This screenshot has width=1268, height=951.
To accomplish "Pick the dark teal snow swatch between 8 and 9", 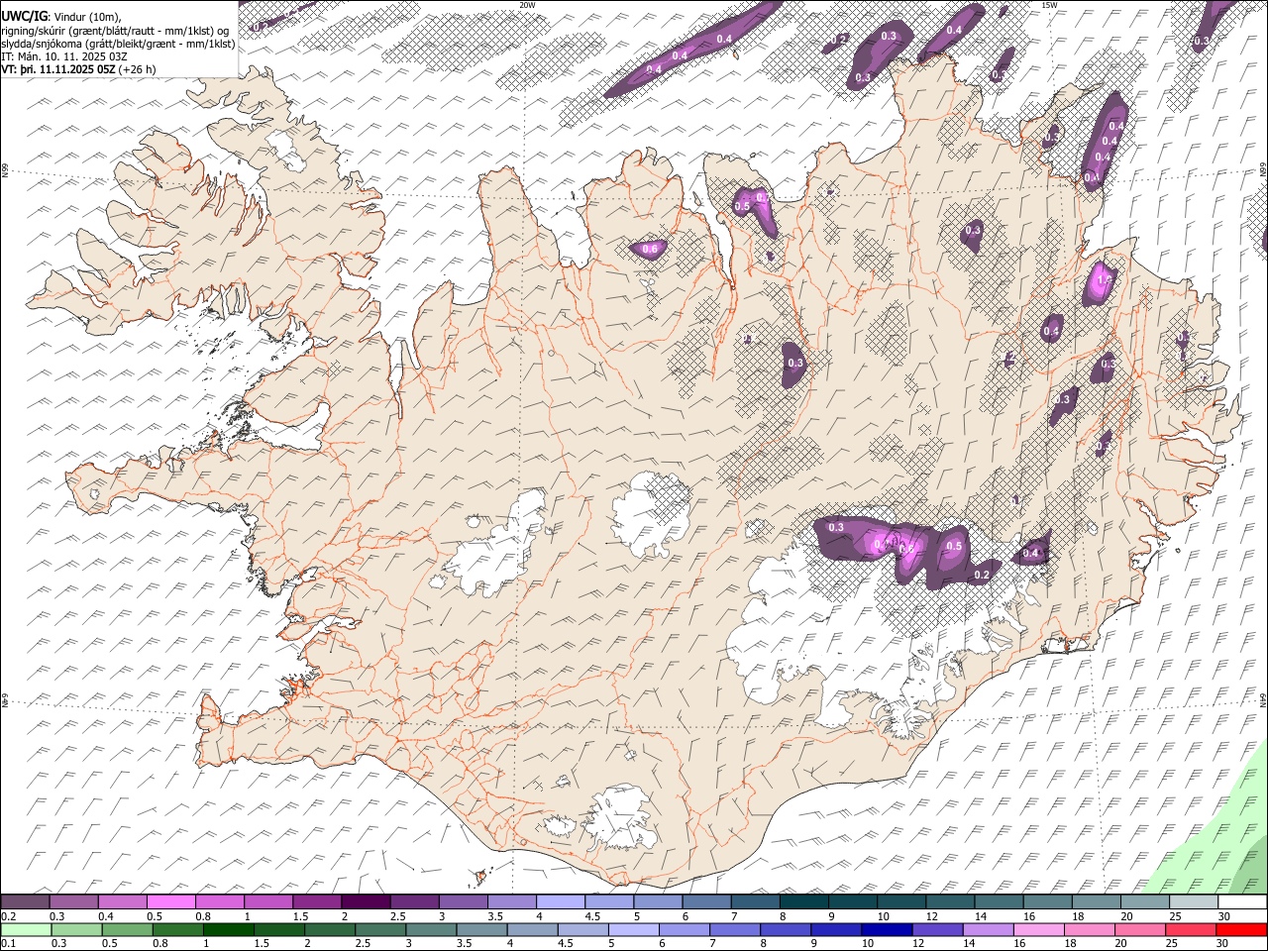I will click(x=803, y=901).
